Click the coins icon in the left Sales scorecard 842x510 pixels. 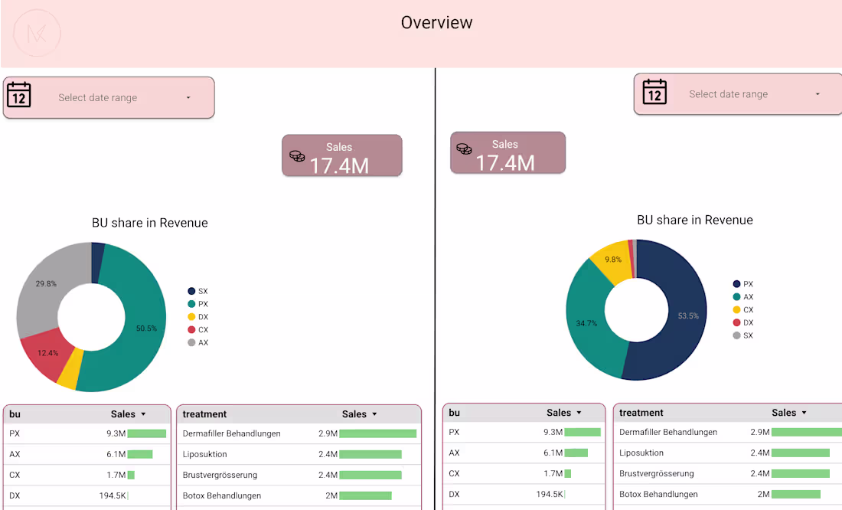(295, 154)
